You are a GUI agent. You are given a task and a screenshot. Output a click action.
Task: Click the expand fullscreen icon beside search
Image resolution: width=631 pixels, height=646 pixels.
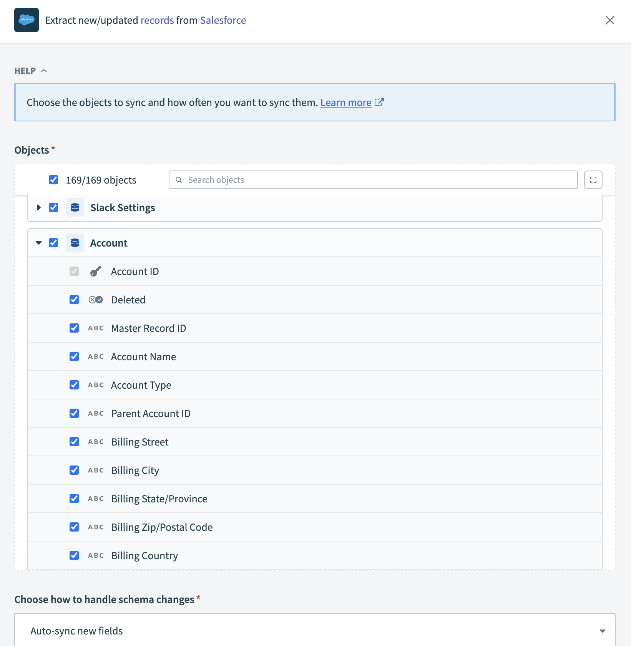point(593,180)
